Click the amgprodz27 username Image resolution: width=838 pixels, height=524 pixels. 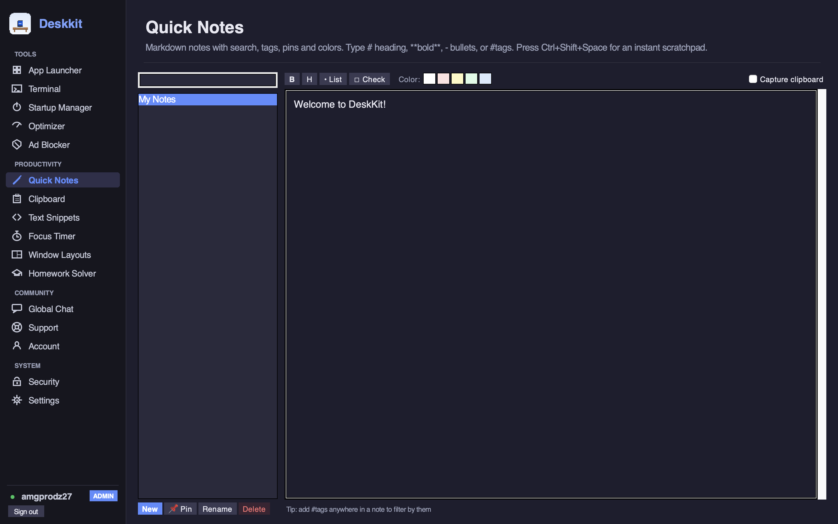(x=47, y=496)
